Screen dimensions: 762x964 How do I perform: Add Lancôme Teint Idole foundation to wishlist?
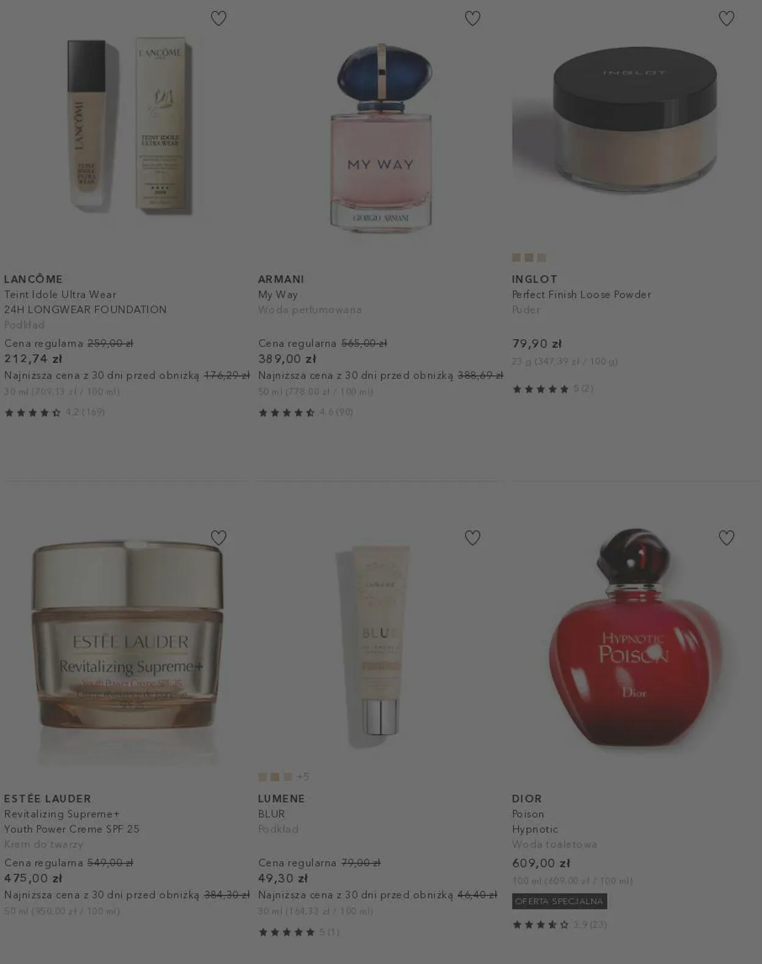[x=218, y=18]
